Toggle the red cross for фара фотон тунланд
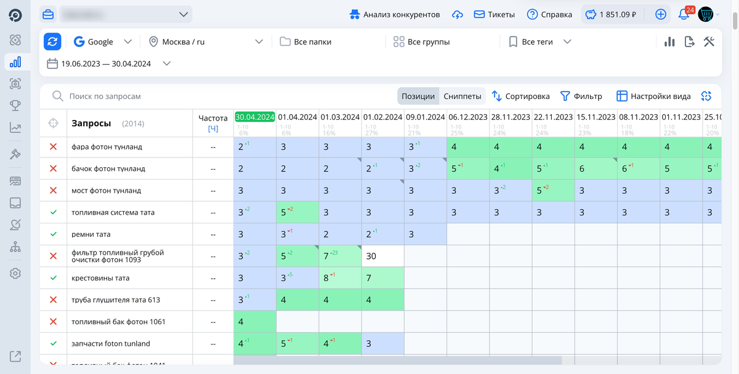The height and width of the screenshot is (374, 739). (x=53, y=147)
